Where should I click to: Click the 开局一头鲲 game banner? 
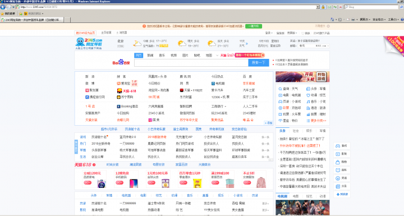click(302, 77)
